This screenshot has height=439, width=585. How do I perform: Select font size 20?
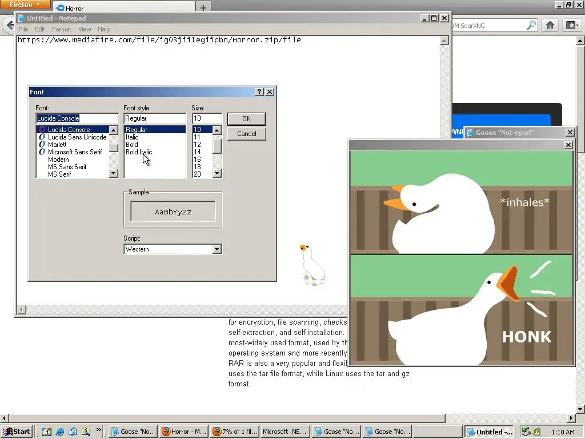point(202,174)
